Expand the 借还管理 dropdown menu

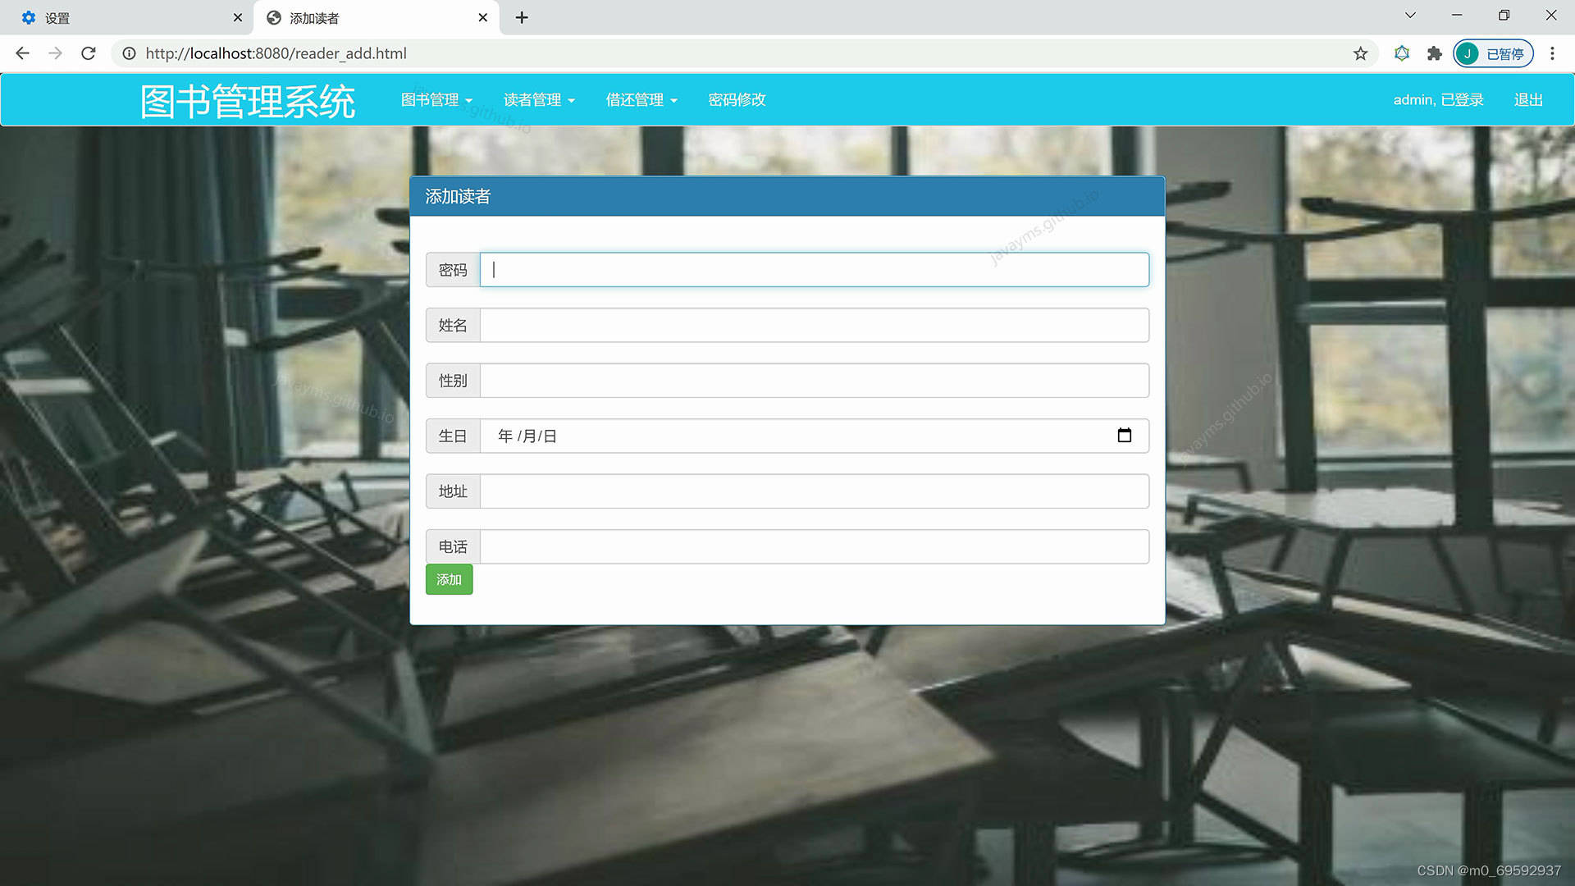[x=641, y=99]
